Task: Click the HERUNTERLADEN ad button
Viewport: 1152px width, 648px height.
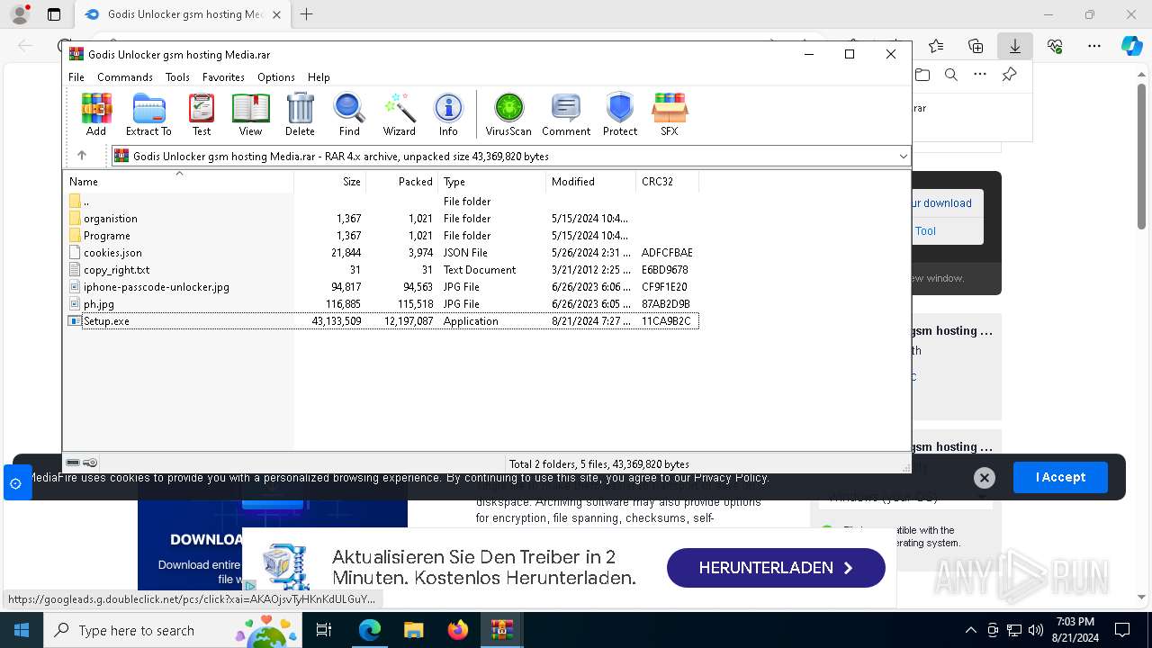Action: point(776,568)
